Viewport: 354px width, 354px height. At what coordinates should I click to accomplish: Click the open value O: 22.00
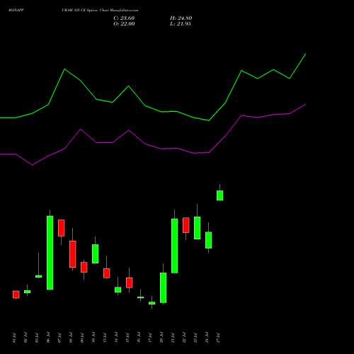[x=124, y=24]
